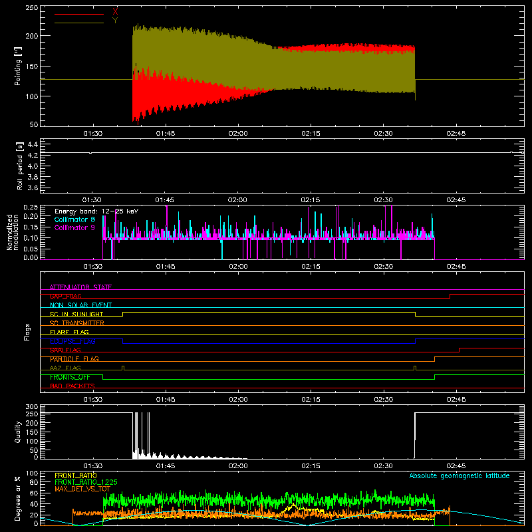Click '01:30' time tick under Pointing plot
Viewport: 532px width, 532px height.
tap(93, 134)
